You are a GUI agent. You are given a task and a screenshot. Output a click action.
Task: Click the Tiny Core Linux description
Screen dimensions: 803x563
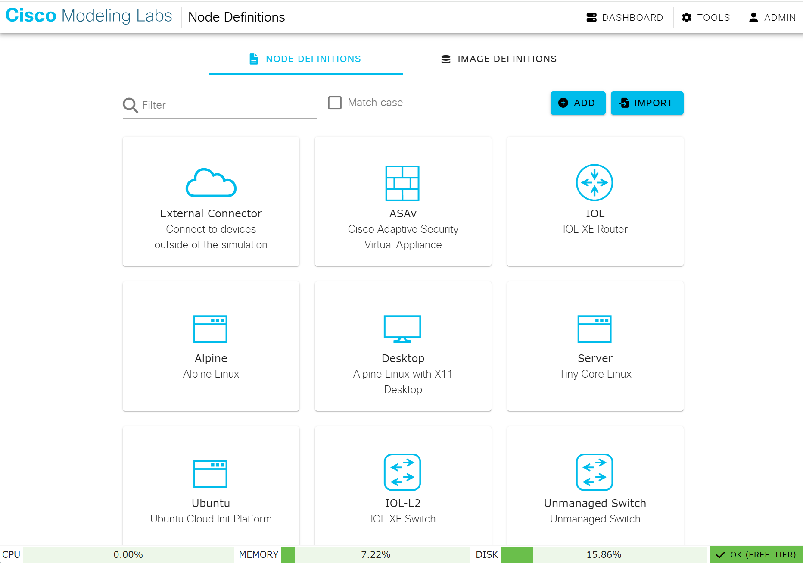pos(595,374)
